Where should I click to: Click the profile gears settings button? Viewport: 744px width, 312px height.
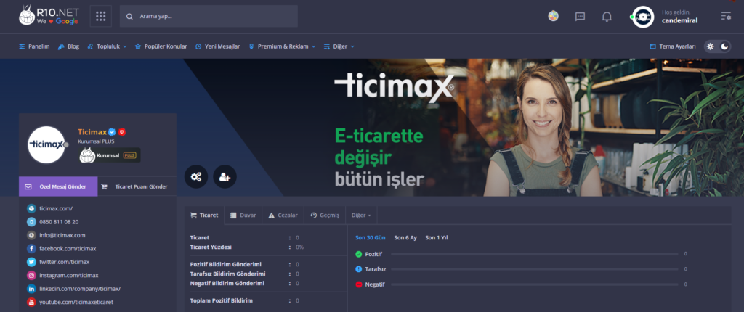point(196,176)
